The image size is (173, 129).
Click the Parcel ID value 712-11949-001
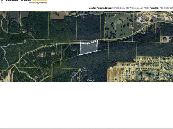pyautogui.click(x=166, y=8)
